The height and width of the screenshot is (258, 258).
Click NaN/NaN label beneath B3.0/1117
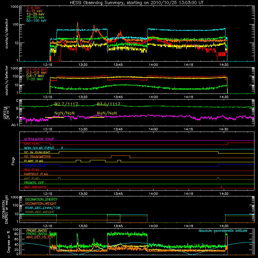(107, 113)
